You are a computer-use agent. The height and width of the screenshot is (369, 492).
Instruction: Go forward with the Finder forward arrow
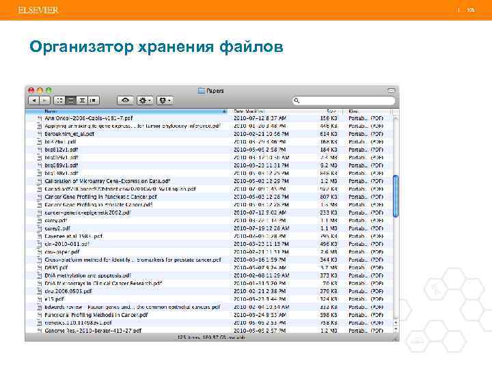44,100
